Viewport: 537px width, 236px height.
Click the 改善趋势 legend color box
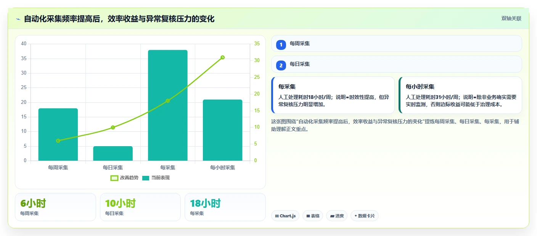tap(114, 178)
